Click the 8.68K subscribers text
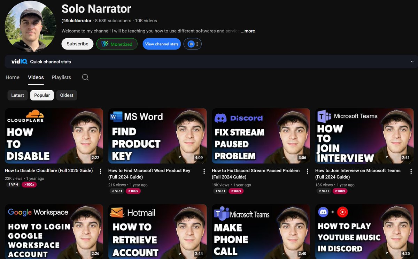The width and height of the screenshot is (418, 259). [x=113, y=21]
